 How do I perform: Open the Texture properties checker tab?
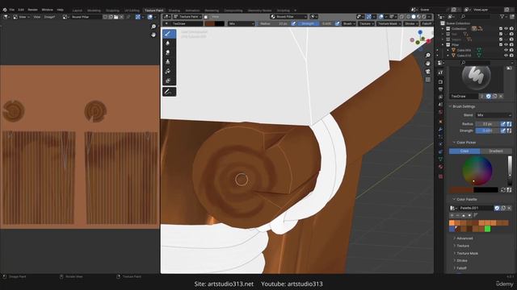(x=440, y=176)
